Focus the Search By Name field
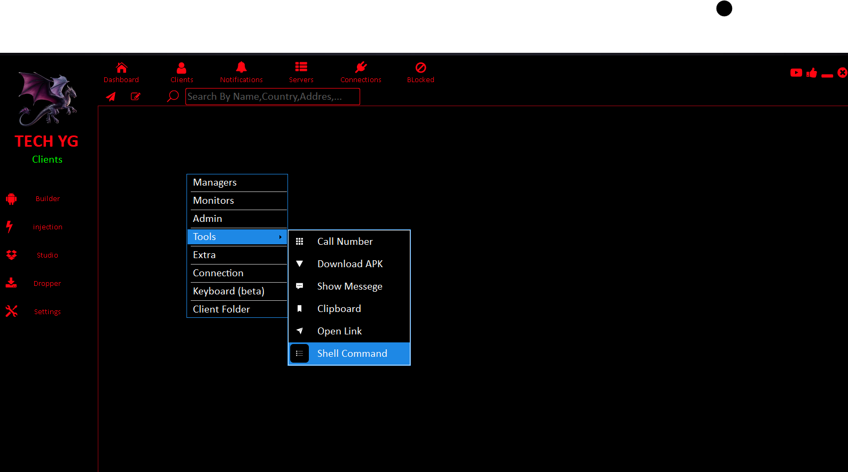The width and height of the screenshot is (848, 472). click(272, 97)
